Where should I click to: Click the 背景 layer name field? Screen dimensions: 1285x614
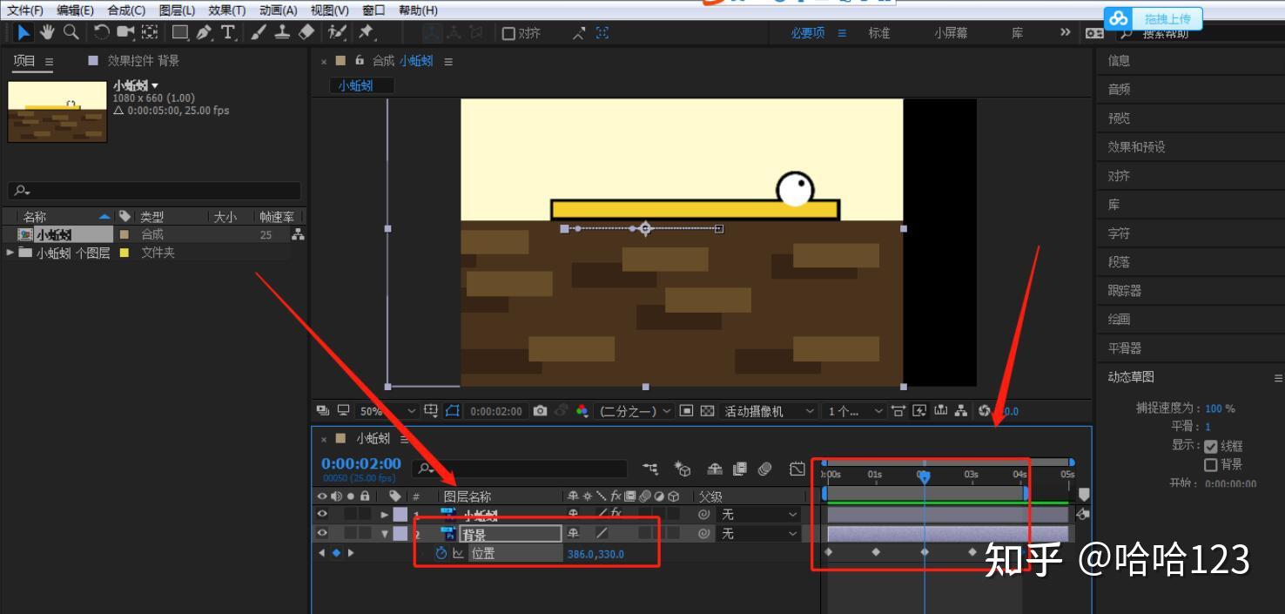(511, 534)
